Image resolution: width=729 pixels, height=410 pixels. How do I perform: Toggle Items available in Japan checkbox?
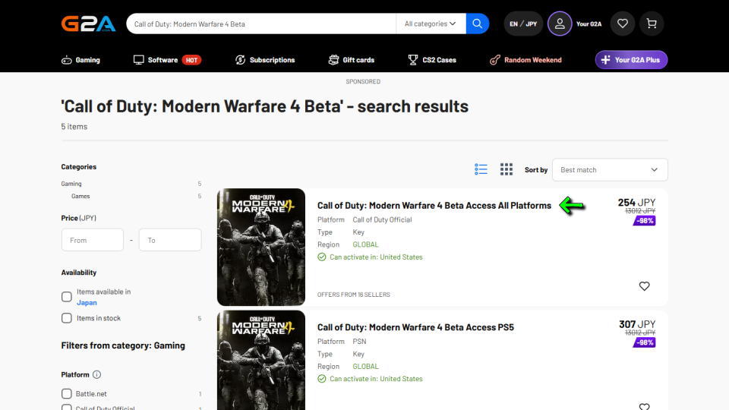click(x=67, y=297)
